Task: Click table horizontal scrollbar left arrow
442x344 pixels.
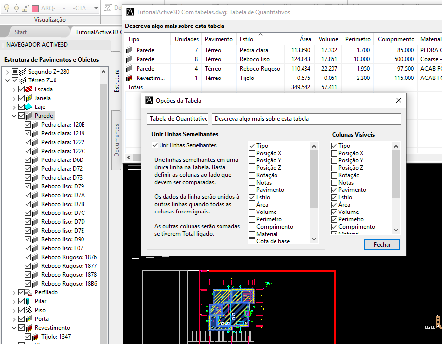Action: [x=129, y=157]
